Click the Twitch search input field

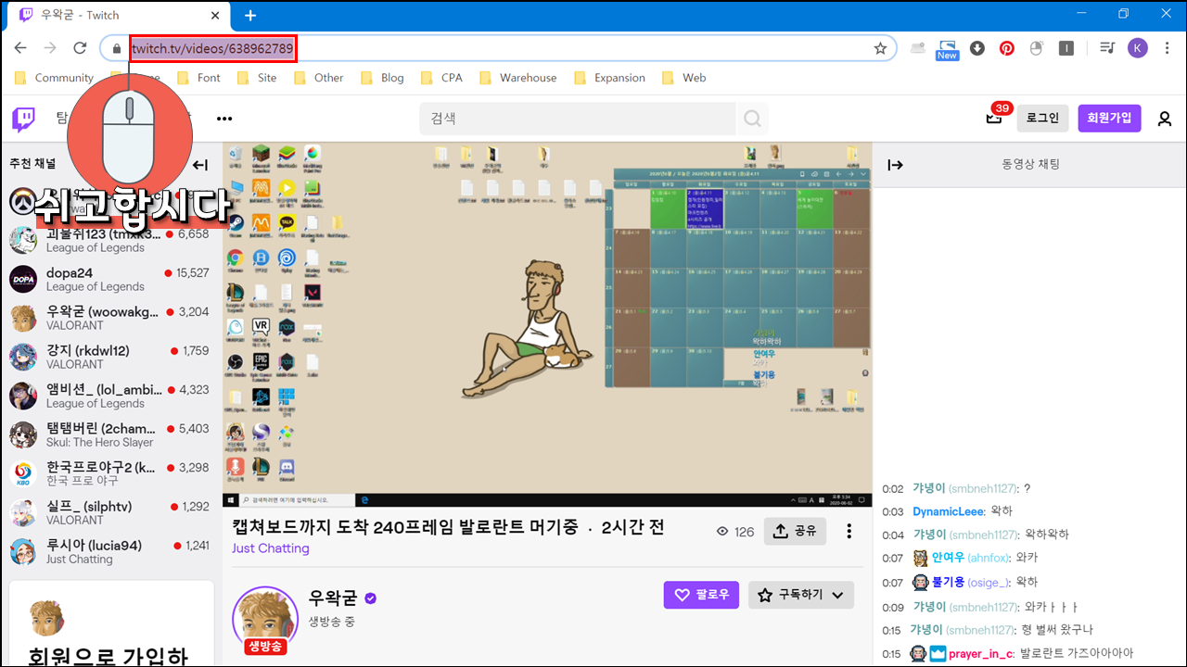pyautogui.click(x=578, y=119)
